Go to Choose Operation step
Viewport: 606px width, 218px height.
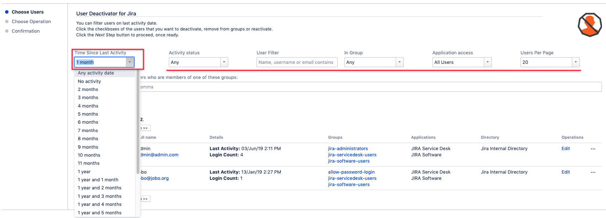point(31,22)
